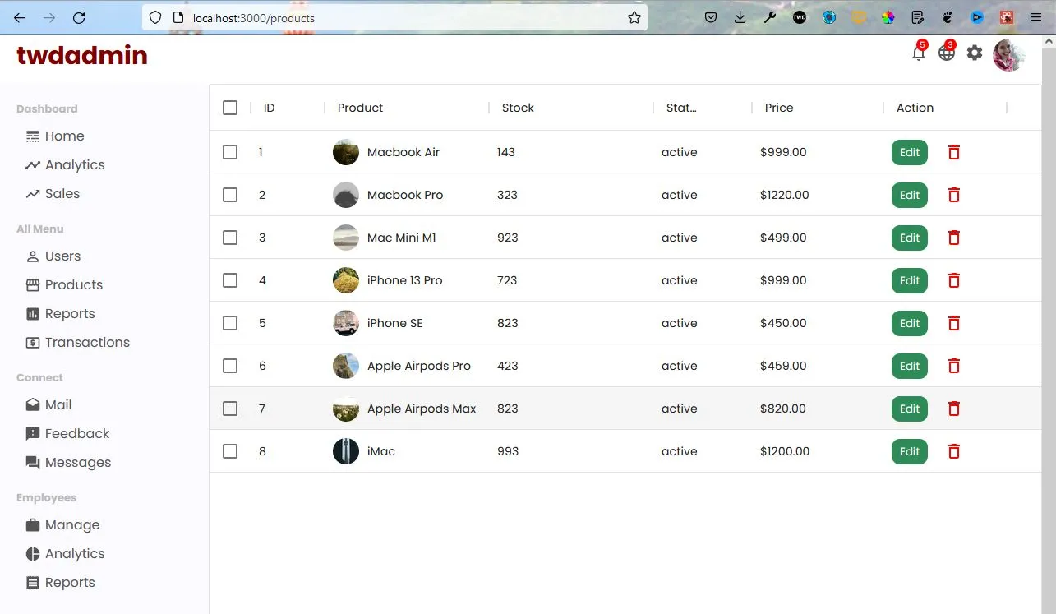Delete the Macbook Air row
The width and height of the screenshot is (1056, 614).
point(954,152)
